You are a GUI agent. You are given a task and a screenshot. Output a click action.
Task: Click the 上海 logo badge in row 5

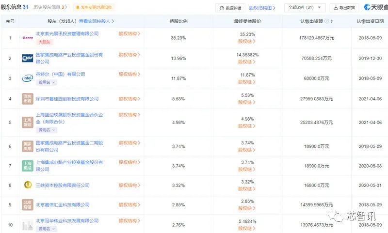click(28, 122)
